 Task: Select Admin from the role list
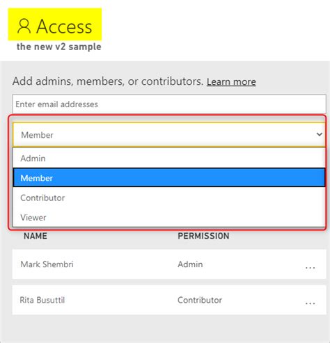[169, 159]
